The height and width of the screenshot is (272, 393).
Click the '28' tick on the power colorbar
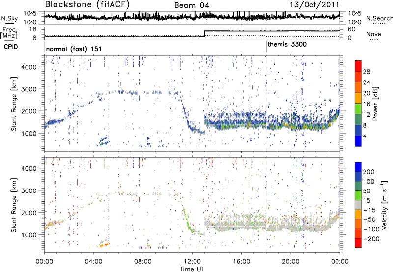(x=366, y=72)
